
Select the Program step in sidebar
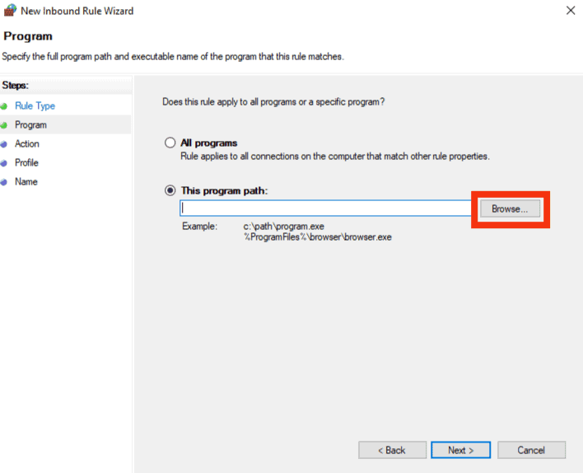pos(30,125)
